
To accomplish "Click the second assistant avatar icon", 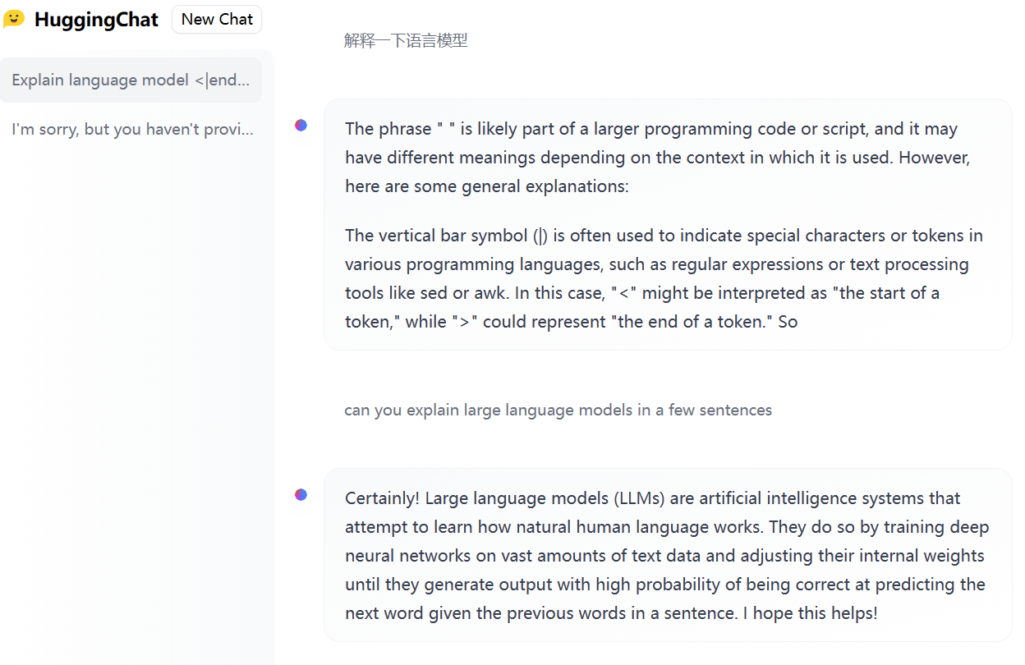I will (x=301, y=494).
